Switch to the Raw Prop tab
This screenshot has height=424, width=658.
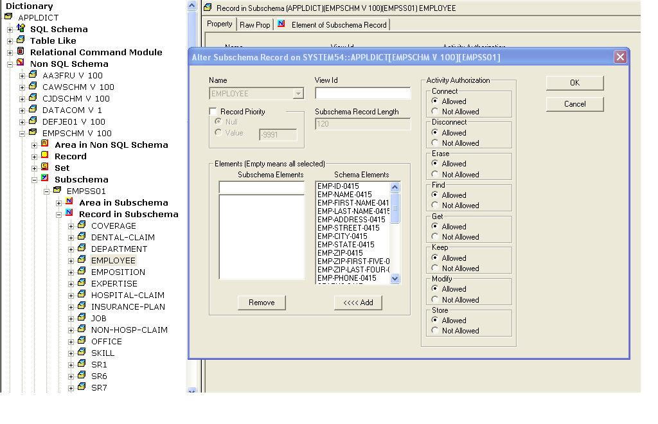[255, 24]
